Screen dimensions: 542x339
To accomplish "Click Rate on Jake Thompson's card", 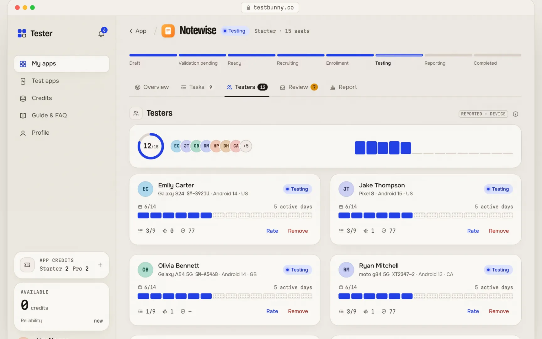I will (473, 231).
